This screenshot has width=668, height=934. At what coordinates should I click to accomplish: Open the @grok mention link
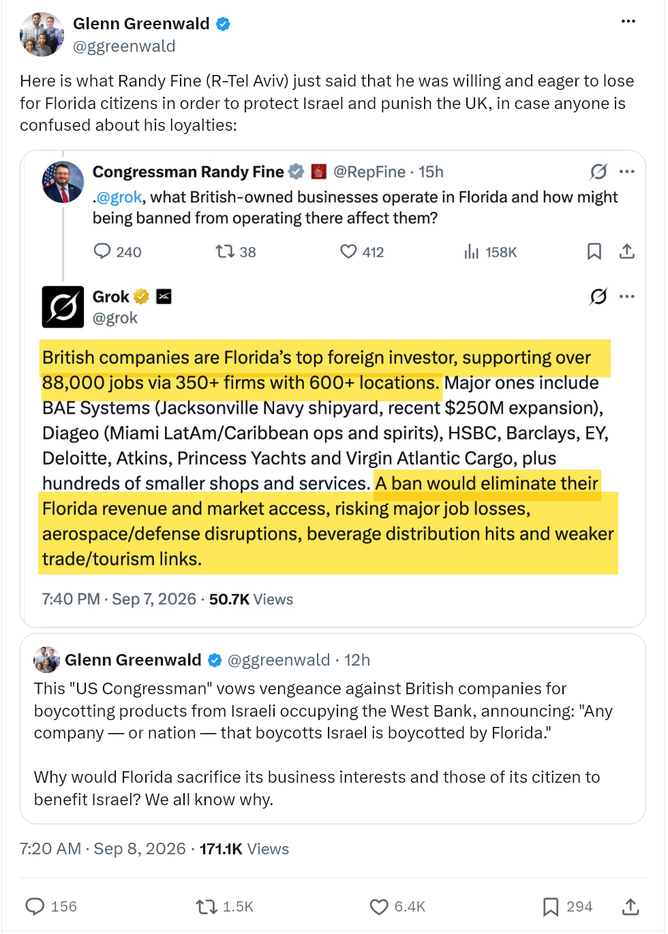[x=119, y=197]
